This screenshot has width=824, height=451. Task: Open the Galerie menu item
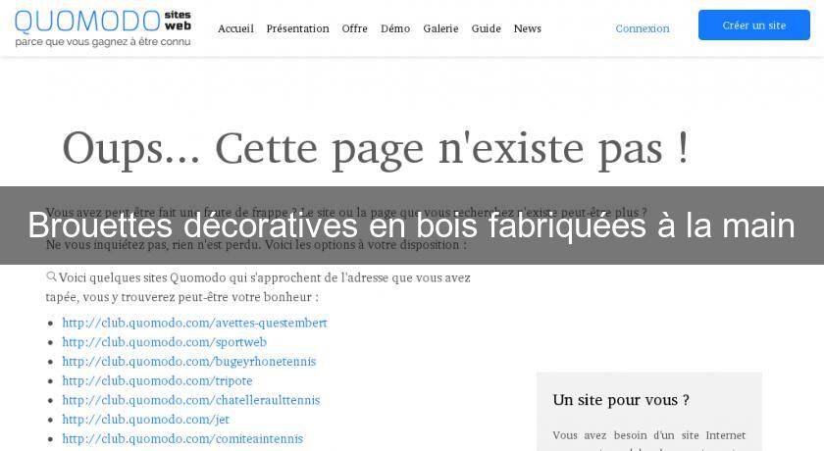tap(440, 28)
